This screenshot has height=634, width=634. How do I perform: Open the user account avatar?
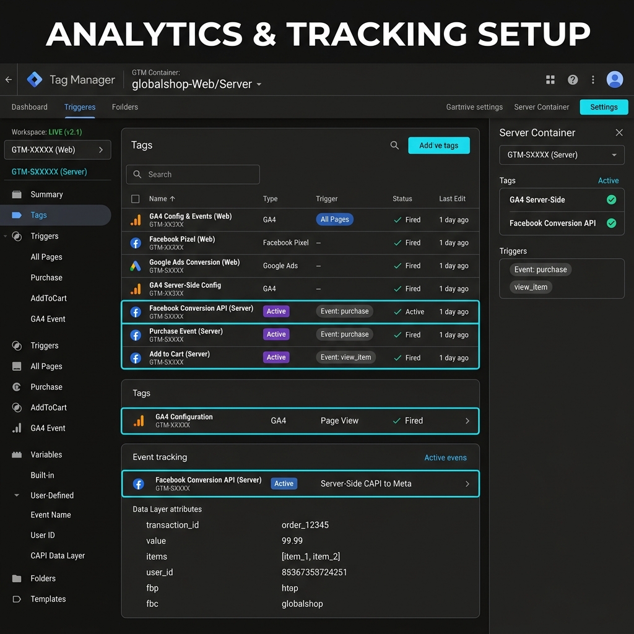pyautogui.click(x=615, y=79)
